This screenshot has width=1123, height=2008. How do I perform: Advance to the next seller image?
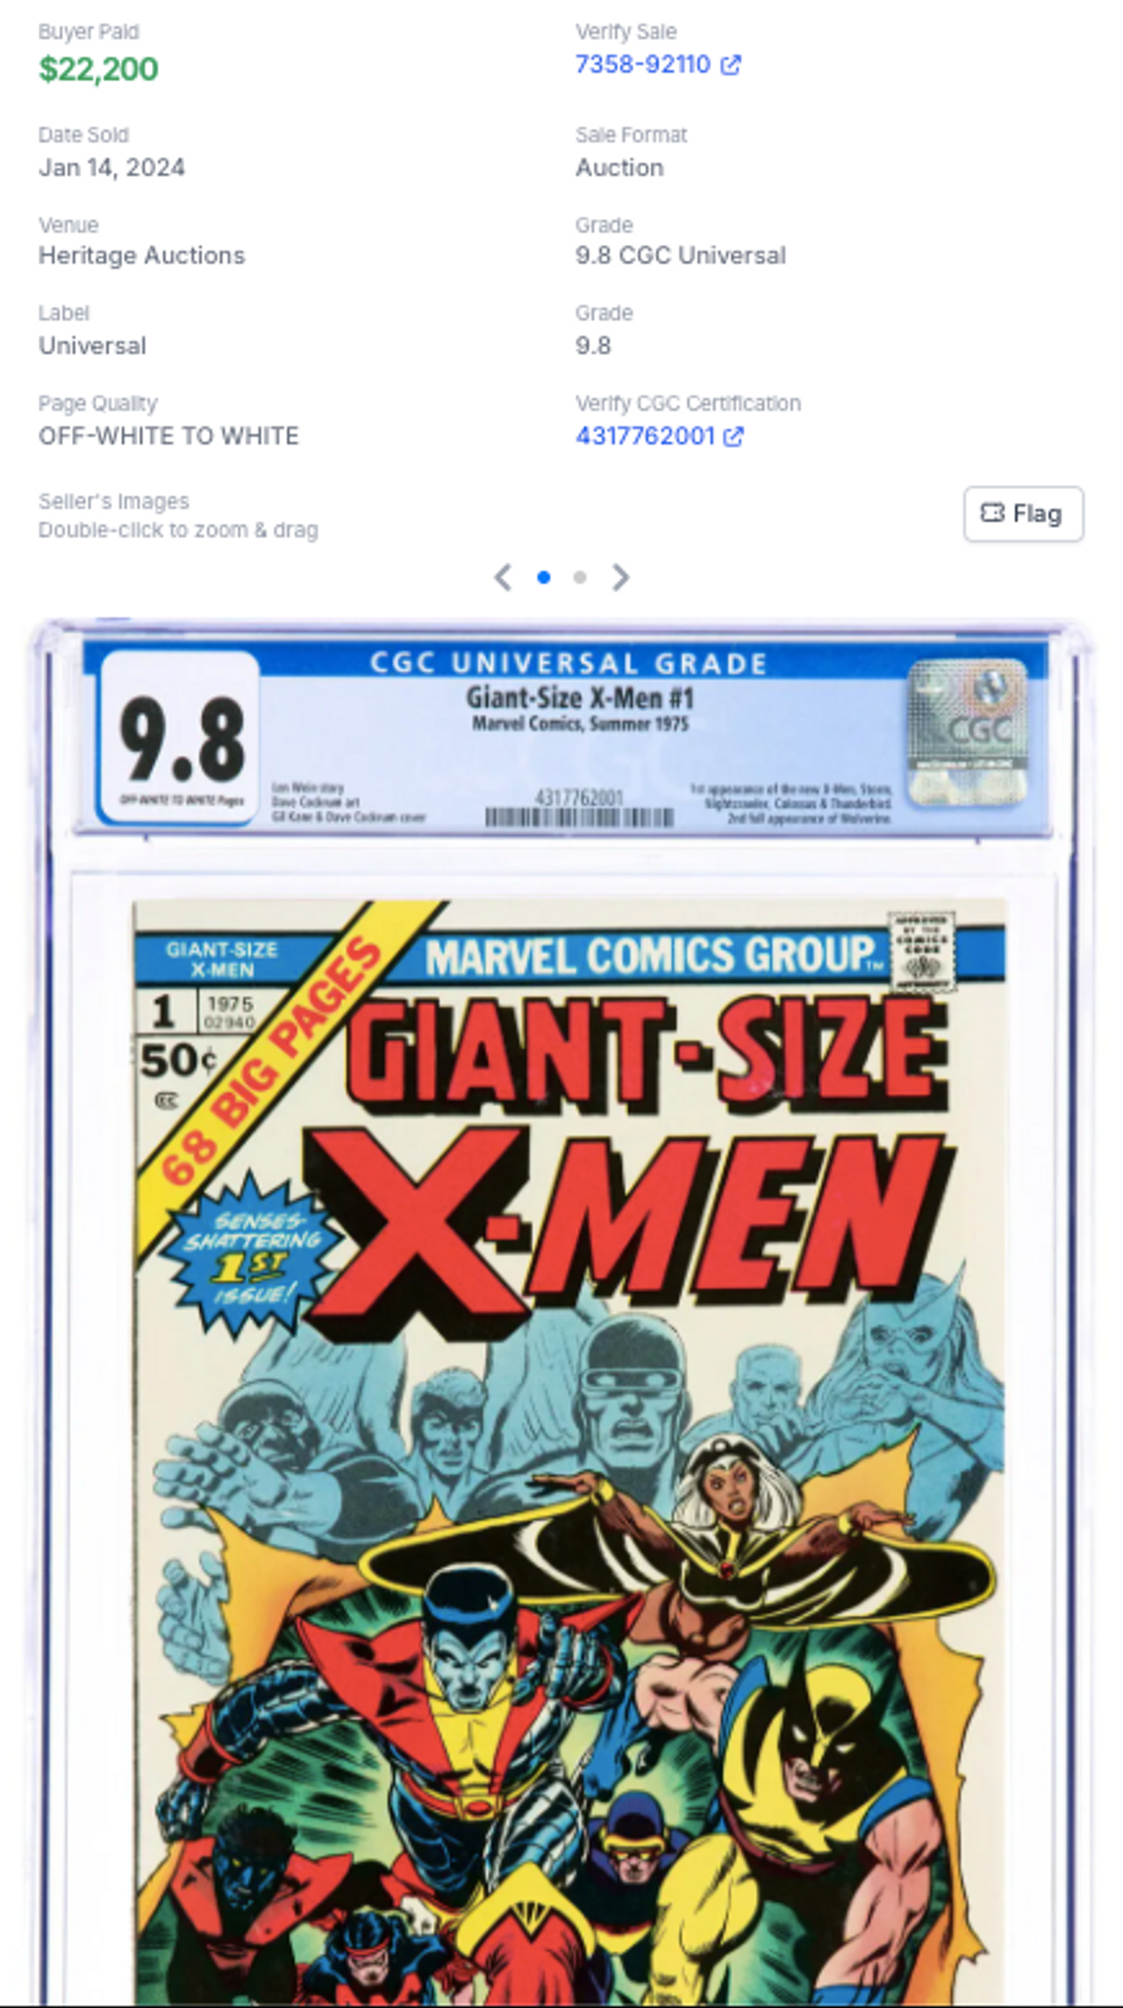point(620,577)
